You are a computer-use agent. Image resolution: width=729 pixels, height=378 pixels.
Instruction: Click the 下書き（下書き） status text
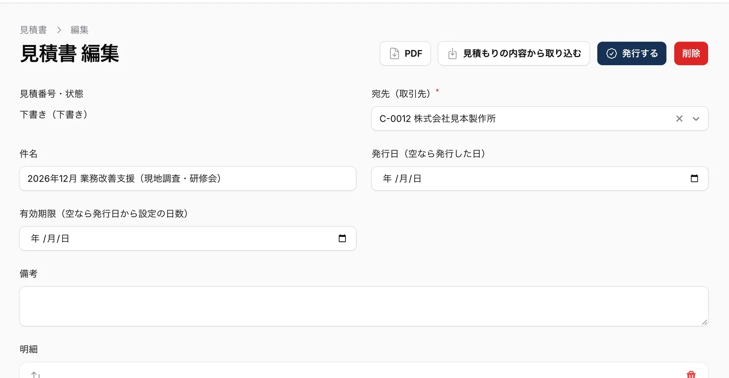coord(54,115)
